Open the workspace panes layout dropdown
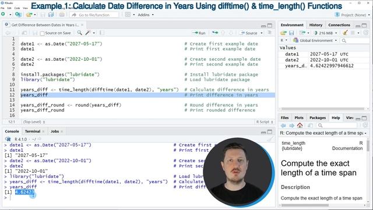This screenshot has width=373, height=210. 130,15
